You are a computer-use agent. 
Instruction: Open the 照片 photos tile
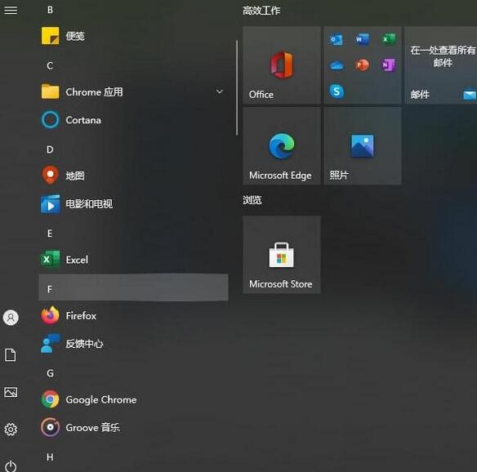pos(363,145)
